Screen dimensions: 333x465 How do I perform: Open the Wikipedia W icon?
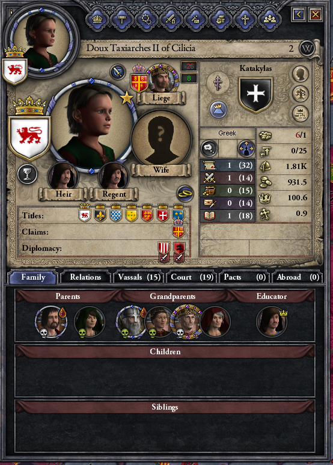(307, 48)
